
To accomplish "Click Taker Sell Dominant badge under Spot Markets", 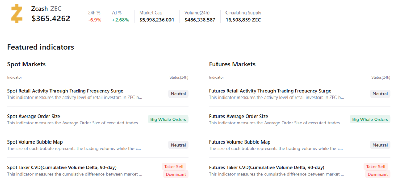I will coord(175,170).
